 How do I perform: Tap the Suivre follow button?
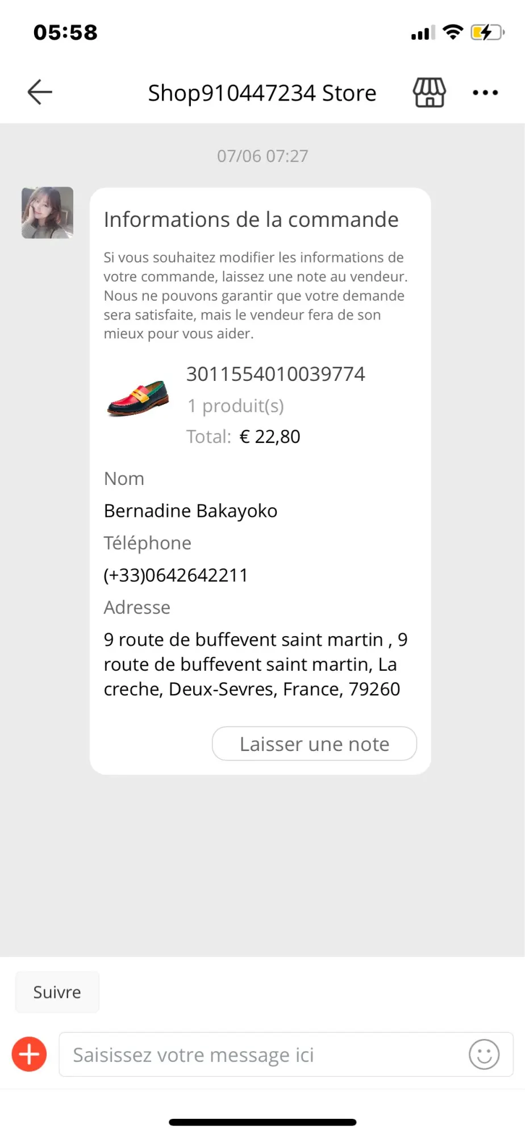[57, 992]
